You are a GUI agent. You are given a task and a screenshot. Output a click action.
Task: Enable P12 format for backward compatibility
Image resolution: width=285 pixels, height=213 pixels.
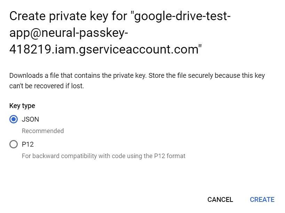(14, 145)
